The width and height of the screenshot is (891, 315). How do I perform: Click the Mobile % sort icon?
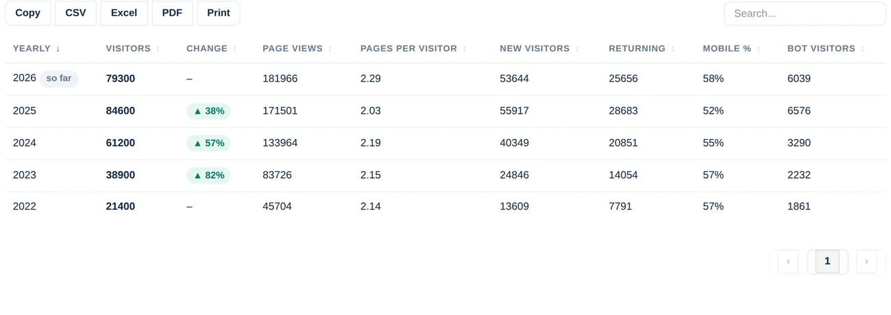pyautogui.click(x=759, y=49)
